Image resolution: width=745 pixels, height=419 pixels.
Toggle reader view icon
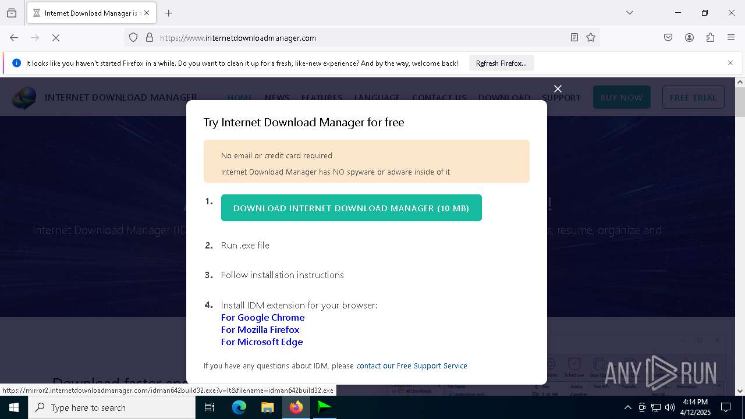tap(574, 38)
